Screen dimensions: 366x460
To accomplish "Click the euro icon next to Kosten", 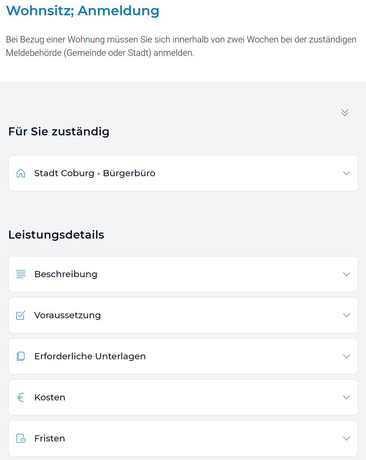I will point(21,397).
